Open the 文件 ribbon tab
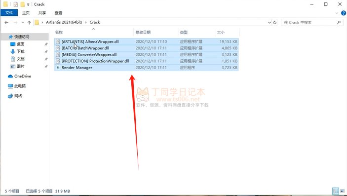 point(9,13)
